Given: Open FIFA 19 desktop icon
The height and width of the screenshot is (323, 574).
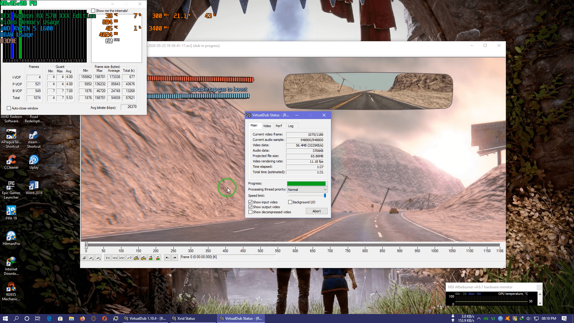Looking at the screenshot, I should click(x=11, y=213).
